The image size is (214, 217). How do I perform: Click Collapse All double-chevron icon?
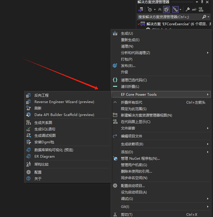pyautogui.click(x=160, y=10)
